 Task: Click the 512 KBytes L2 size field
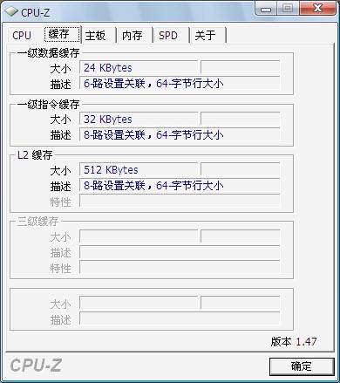pyautogui.click(x=139, y=170)
